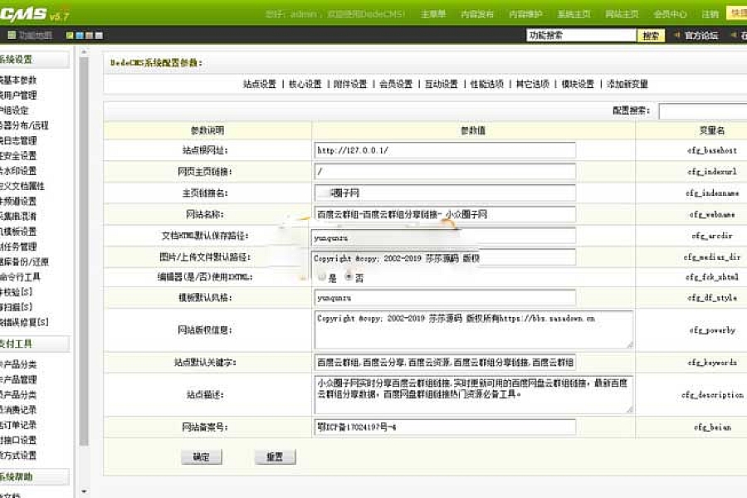
Task: Switch to the 会员设置 tab
Action: 396,84
